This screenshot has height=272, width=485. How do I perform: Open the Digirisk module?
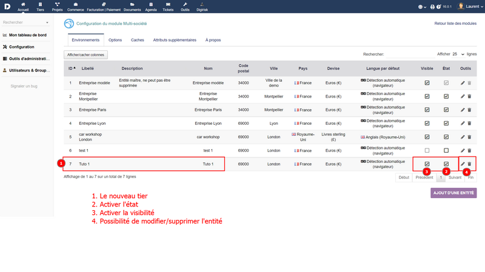pyautogui.click(x=202, y=7)
